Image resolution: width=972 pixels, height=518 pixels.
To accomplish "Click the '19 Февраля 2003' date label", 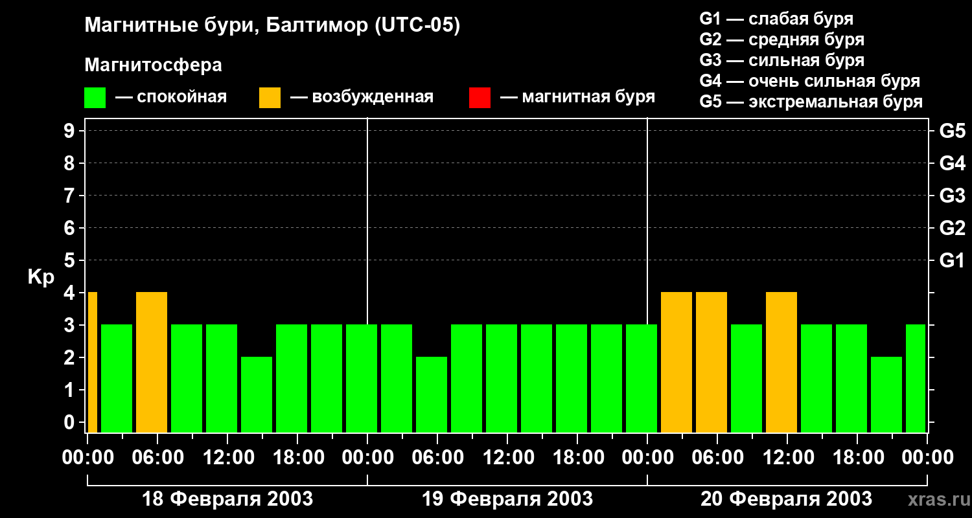I will coord(507,499).
